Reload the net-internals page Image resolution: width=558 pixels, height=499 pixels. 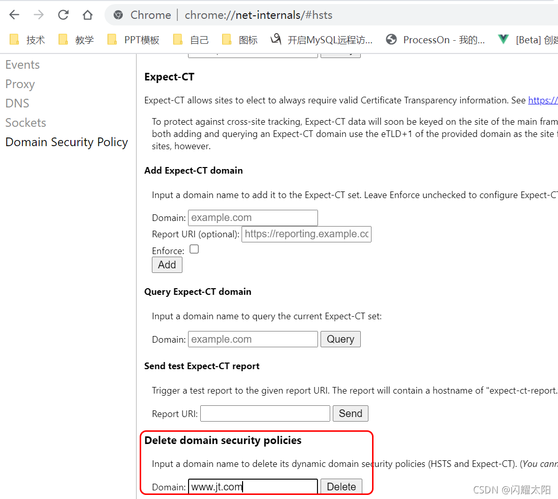point(63,15)
